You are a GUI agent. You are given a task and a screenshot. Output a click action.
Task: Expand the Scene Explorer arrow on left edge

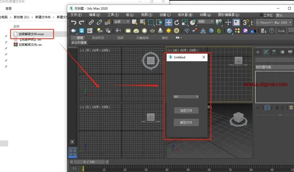72,142
